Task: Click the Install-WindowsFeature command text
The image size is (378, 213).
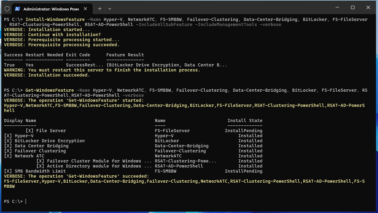Action: [x=55, y=20]
